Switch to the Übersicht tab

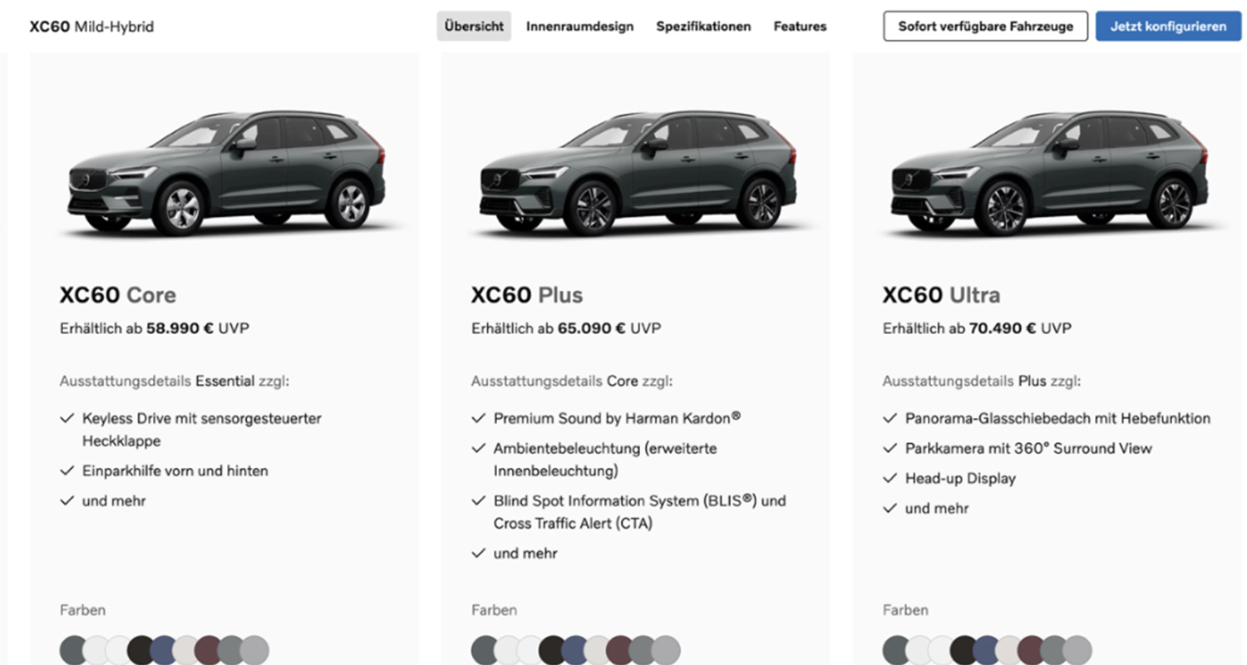[474, 27]
